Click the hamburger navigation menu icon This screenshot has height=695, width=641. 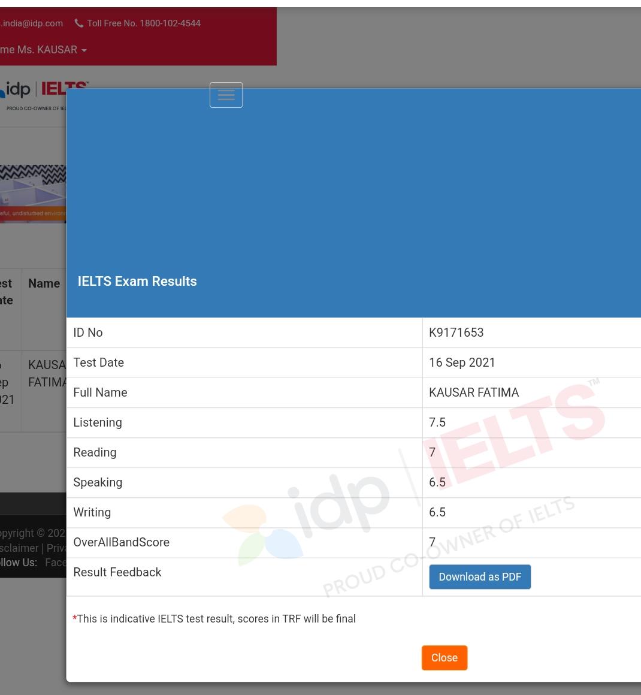226,95
